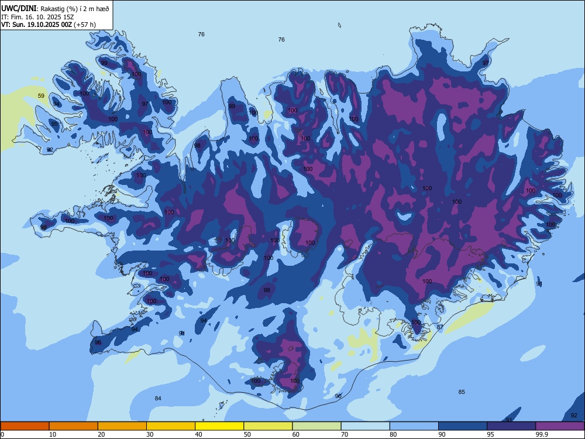Pick the light green 60–70 legend swatch
This screenshot has width=585, height=439.
[316, 426]
